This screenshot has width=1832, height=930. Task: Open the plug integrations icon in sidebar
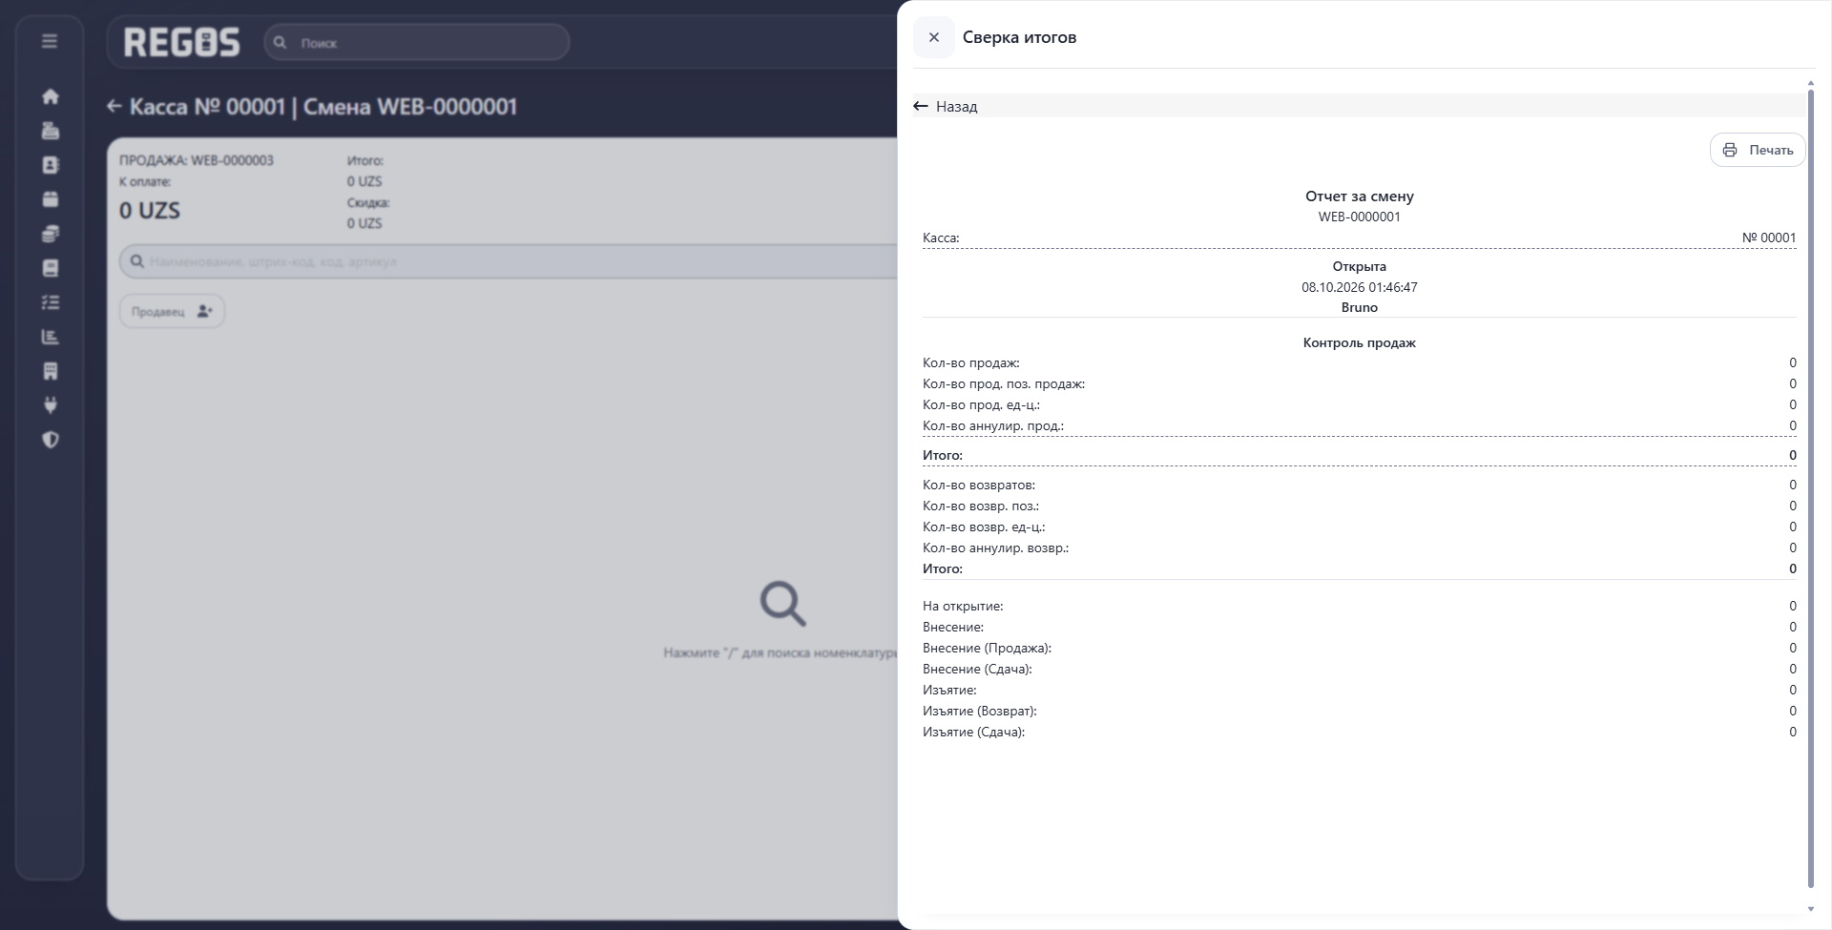[x=51, y=405]
